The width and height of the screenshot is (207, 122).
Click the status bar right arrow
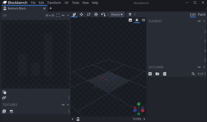point(144,119)
